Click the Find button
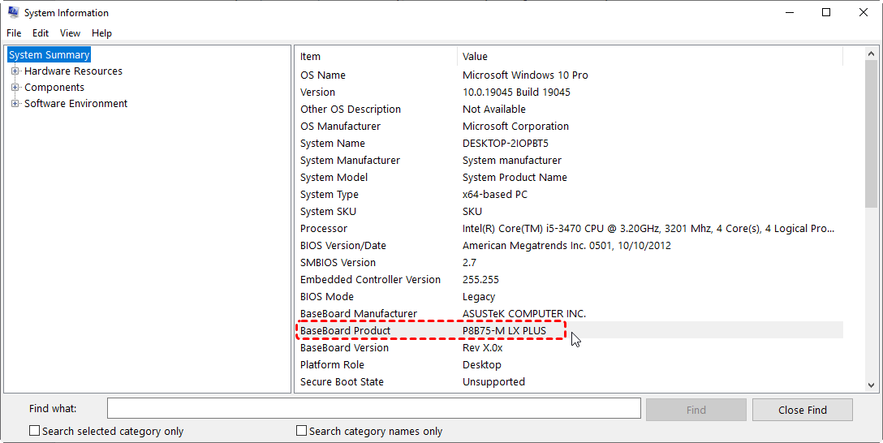Image resolution: width=883 pixels, height=443 pixels. pos(696,410)
